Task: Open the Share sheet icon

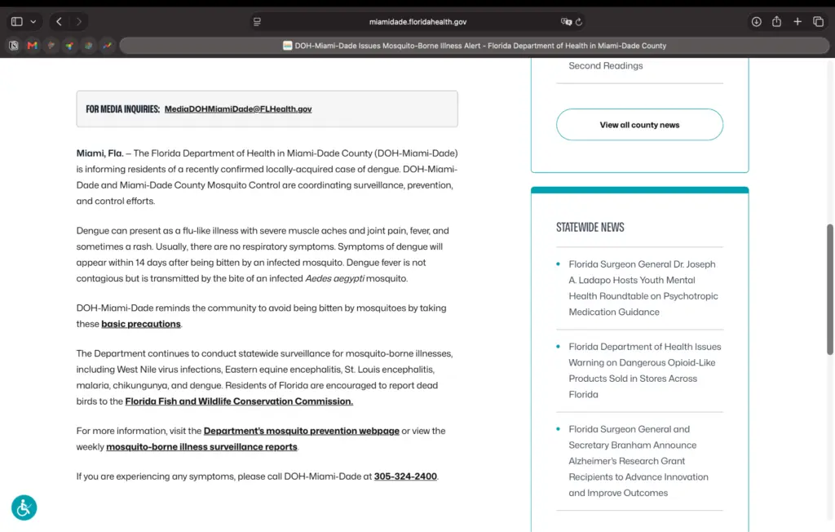Action: pos(776,21)
